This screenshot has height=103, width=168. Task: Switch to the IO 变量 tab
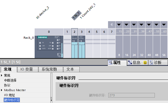pos(28,69)
